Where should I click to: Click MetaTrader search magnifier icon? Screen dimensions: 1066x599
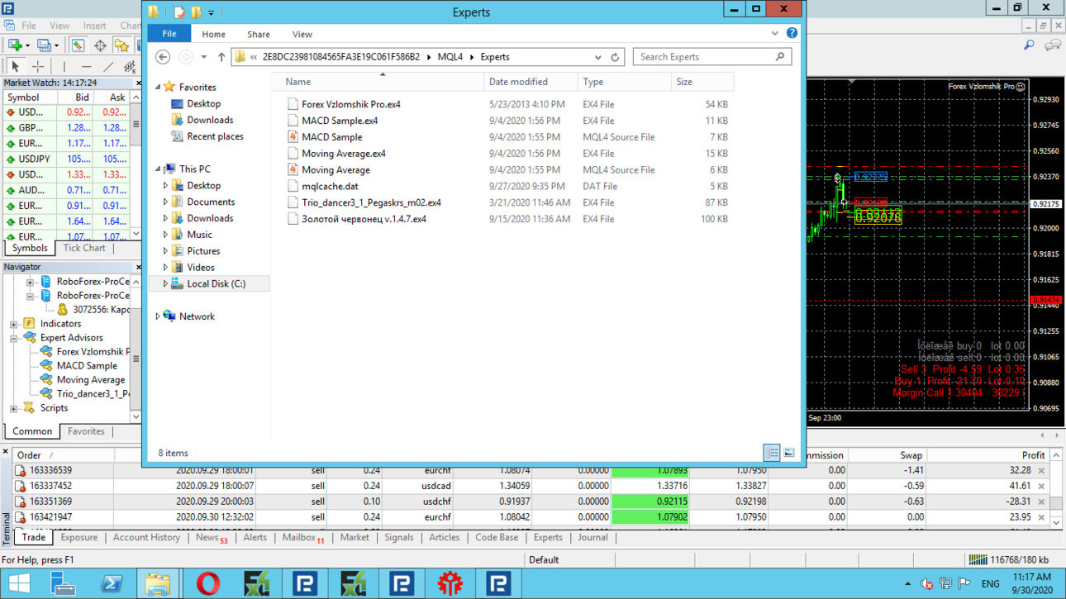1029,45
